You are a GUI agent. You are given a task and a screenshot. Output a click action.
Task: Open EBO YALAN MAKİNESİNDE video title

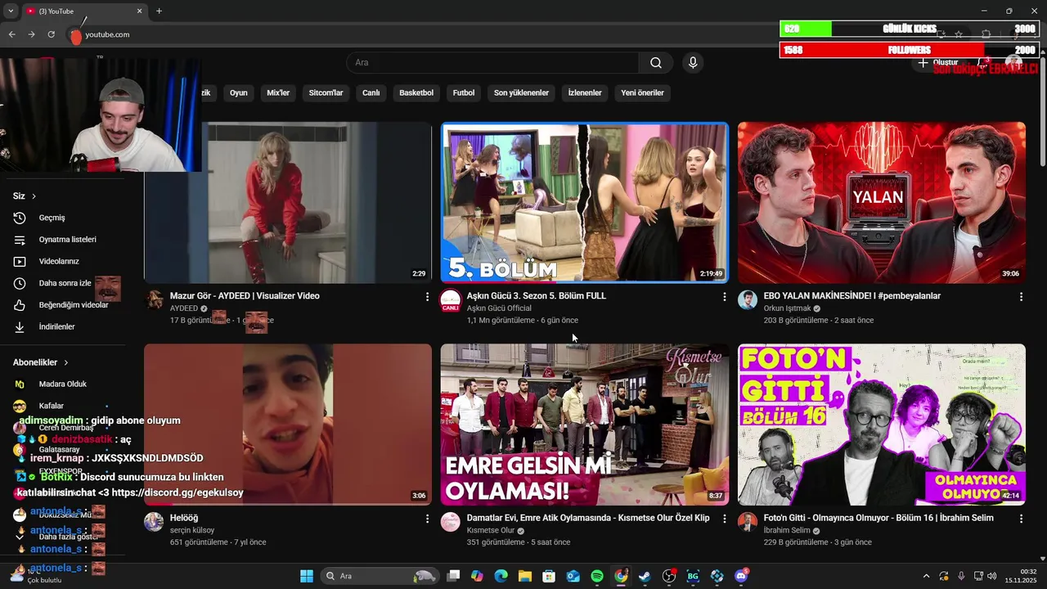tap(852, 295)
